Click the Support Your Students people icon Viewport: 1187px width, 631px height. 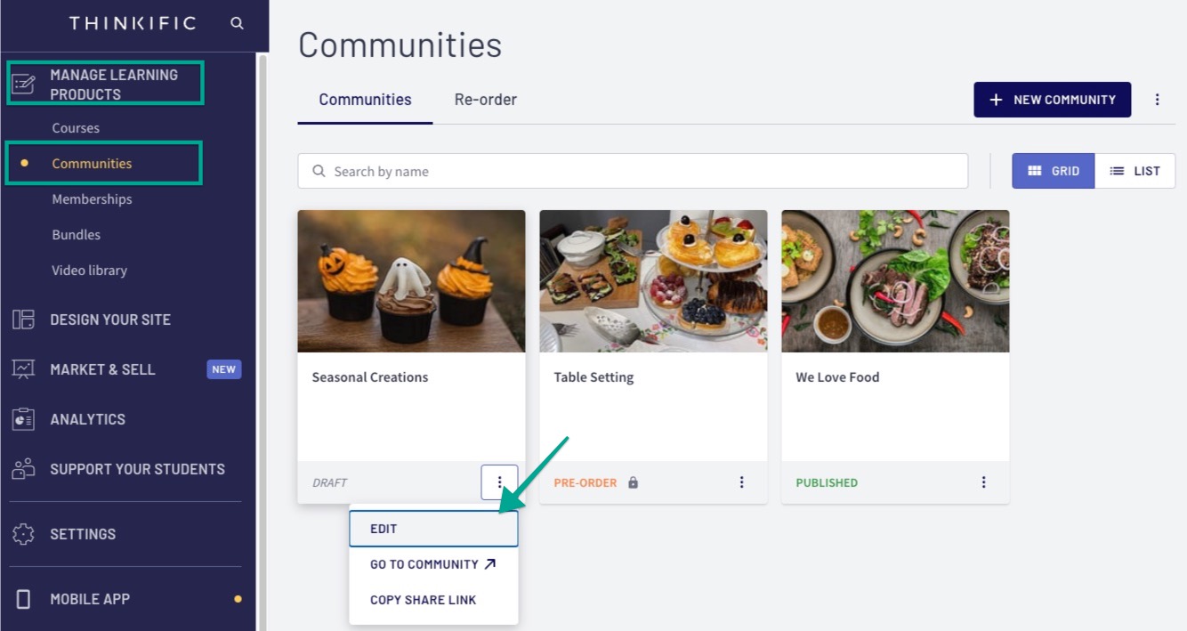(23, 469)
